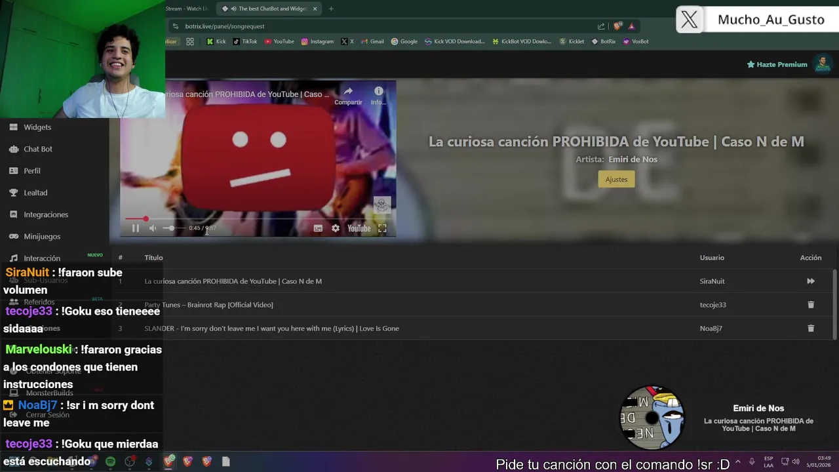The height and width of the screenshot is (472, 839).
Task: Click Hazte Premium link
Action: point(777,64)
